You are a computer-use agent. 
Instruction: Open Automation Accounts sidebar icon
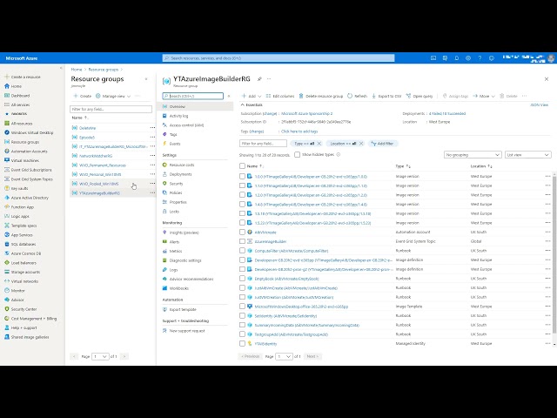[x=7, y=151]
